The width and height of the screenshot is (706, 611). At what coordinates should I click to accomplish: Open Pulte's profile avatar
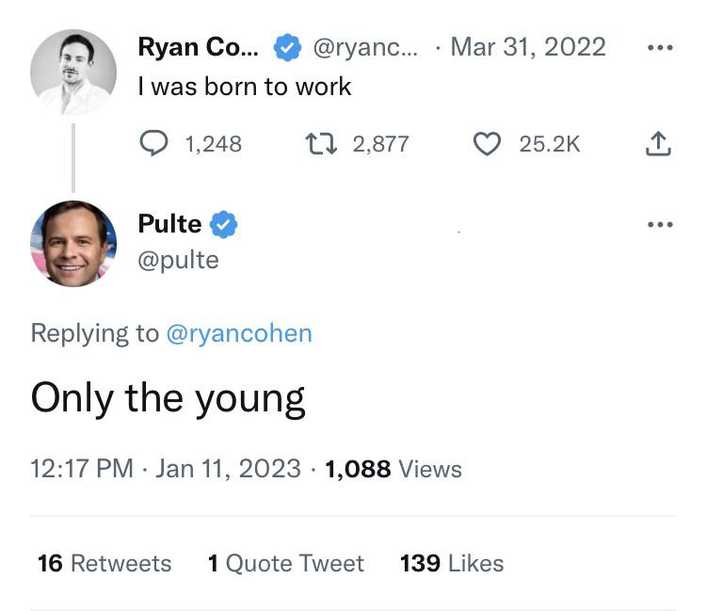[x=73, y=244]
